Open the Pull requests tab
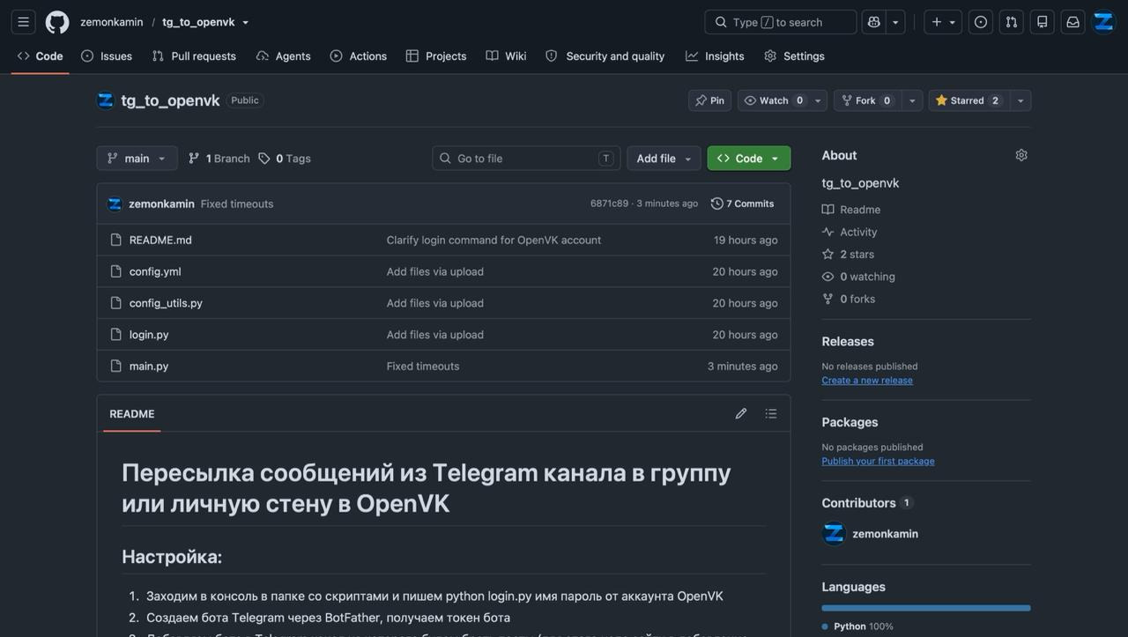This screenshot has height=637, width=1128. click(194, 56)
